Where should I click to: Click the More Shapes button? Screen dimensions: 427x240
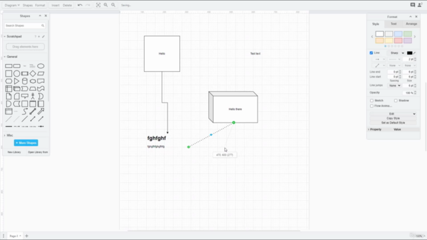tap(26, 143)
